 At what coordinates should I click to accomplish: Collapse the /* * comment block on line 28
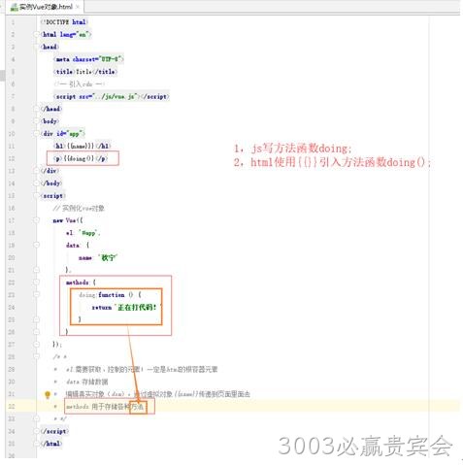(x=37, y=356)
